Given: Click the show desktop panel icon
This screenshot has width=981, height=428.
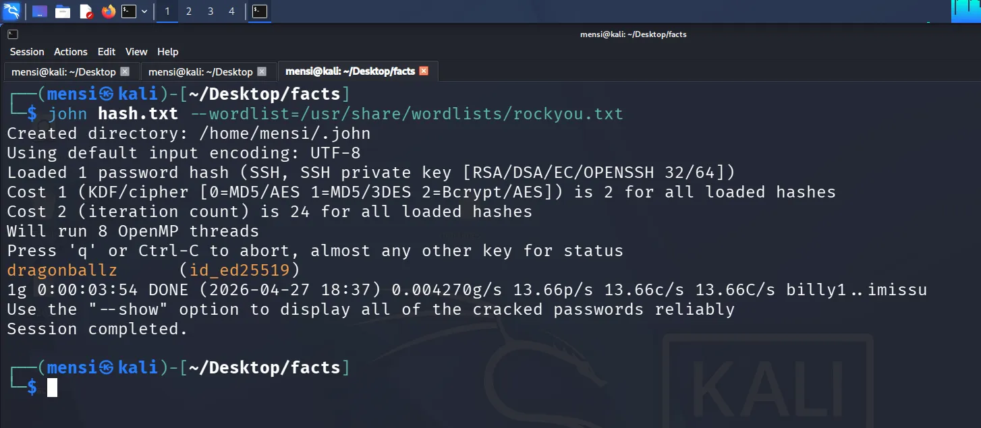Looking at the screenshot, I should point(40,11).
